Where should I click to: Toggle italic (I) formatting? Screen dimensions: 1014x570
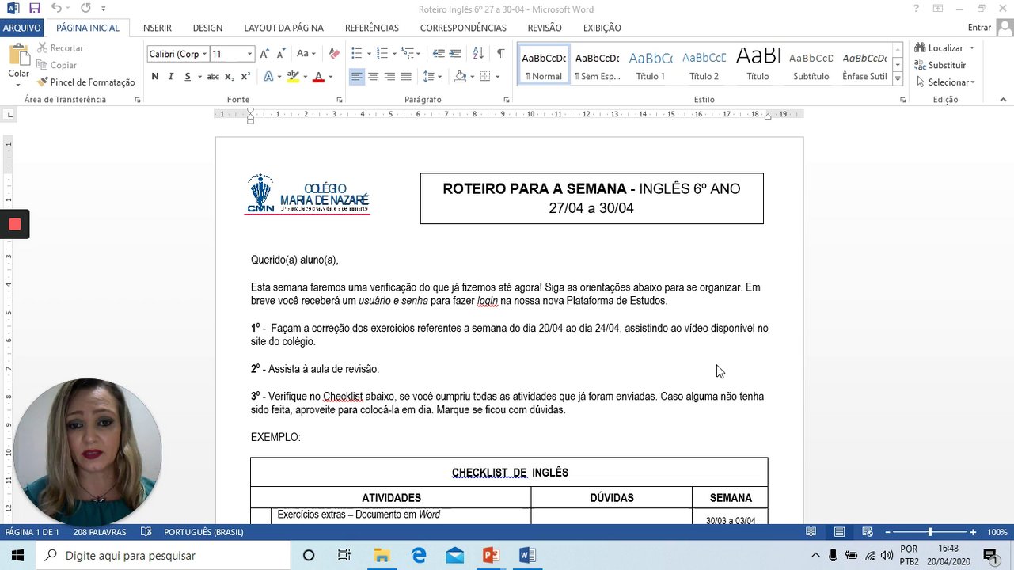171,77
